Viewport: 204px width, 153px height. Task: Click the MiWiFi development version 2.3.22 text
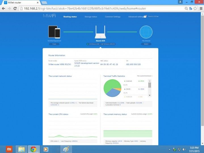click(x=87, y=64)
